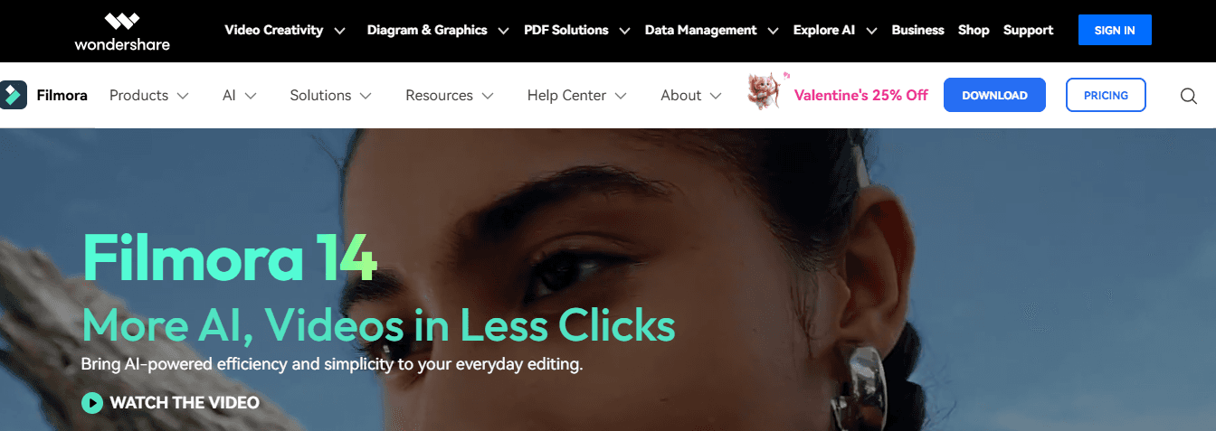Open the Help Center menu
Image resolution: width=1216 pixels, height=431 pixels.
click(577, 95)
